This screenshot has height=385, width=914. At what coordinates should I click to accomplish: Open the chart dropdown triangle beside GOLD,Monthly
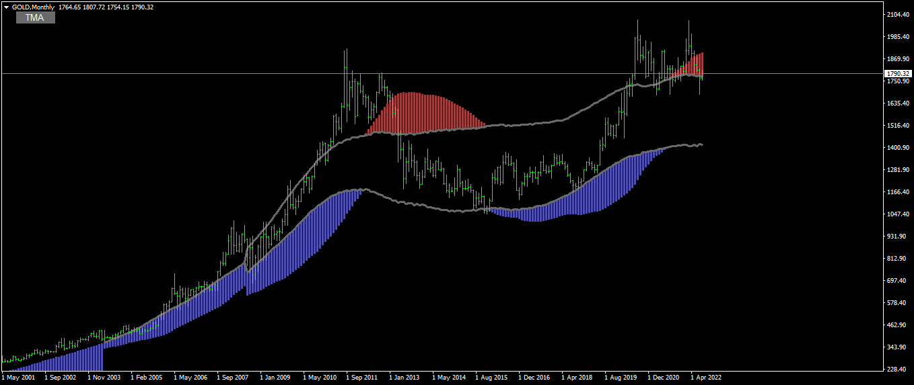(6, 7)
